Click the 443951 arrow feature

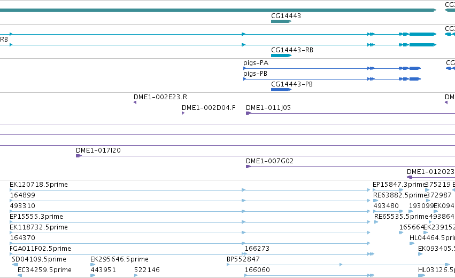(x=93, y=275)
